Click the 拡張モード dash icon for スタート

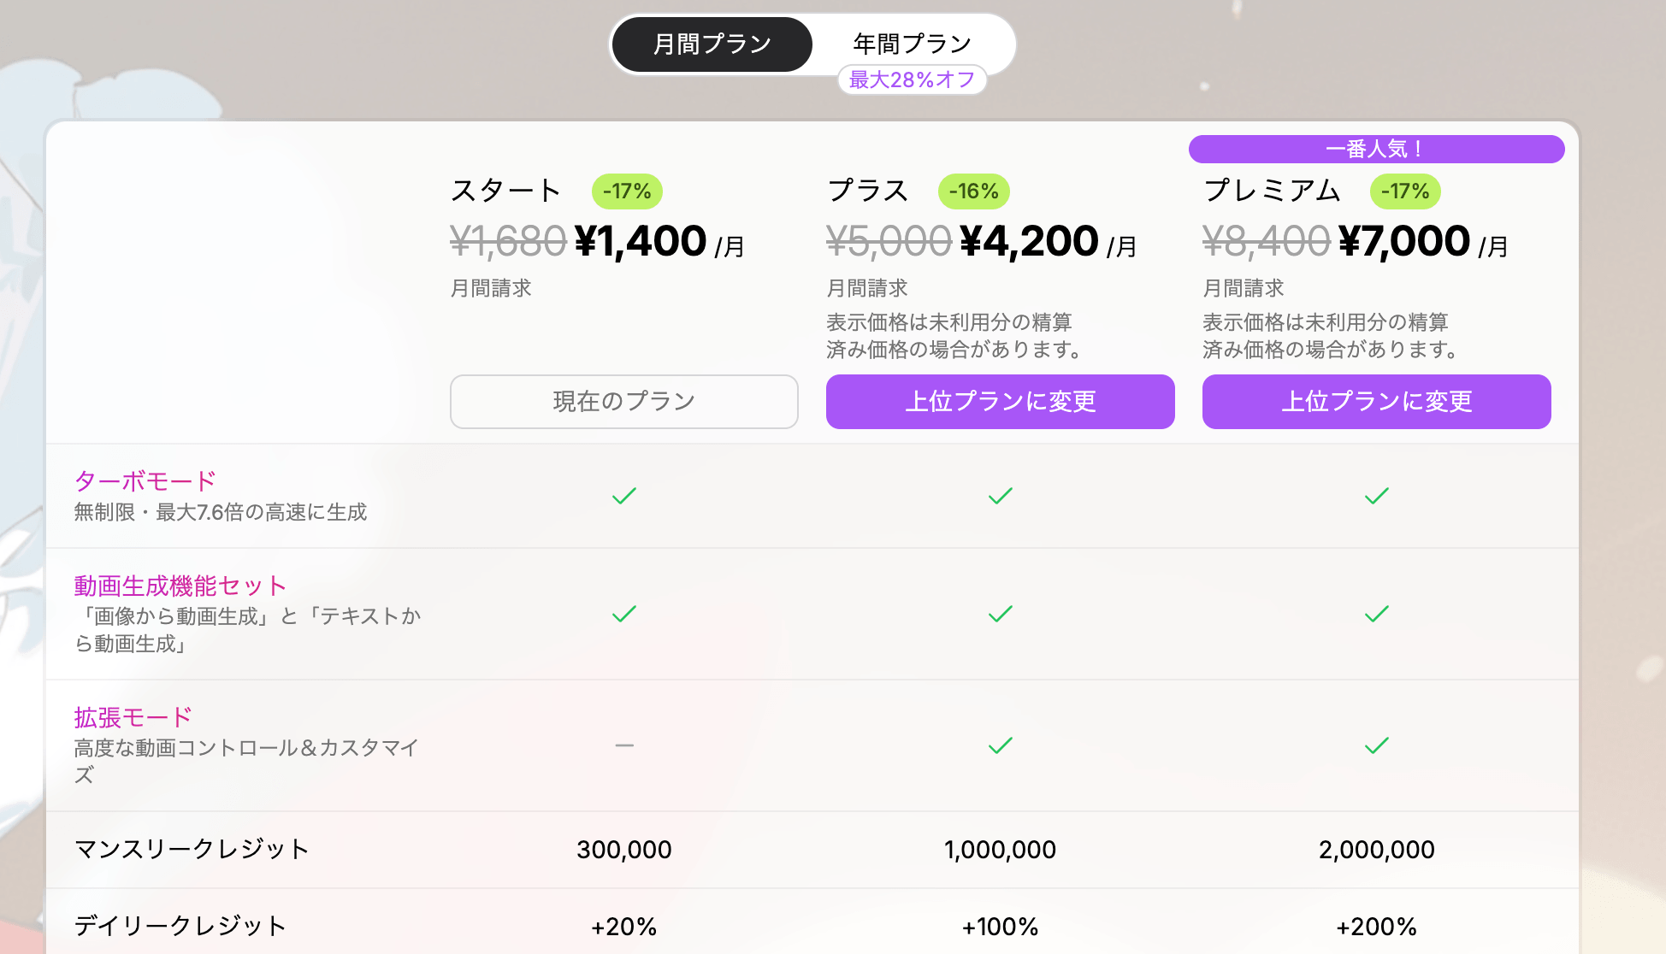tap(624, 745)
